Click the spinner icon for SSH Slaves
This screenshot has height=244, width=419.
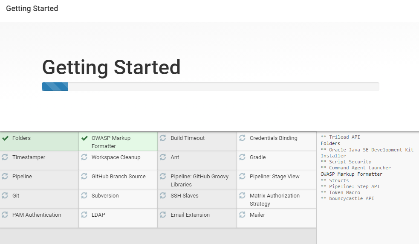click(x=163, y=195)
